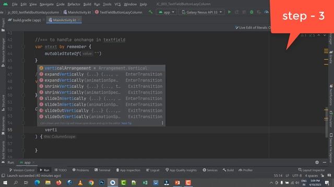Pick slideInVertically(animationSpec completion item
Screen dimensions: 334x187
point(101,104)
